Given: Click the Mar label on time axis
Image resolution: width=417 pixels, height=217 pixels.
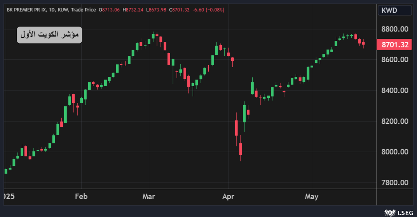Looking at the screenshot, I should click(x=149, y=196).
